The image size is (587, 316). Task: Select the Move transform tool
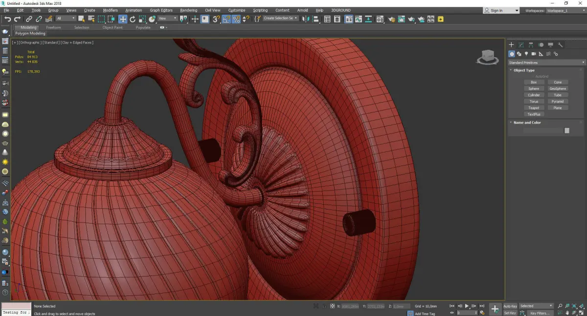(122, 19)
